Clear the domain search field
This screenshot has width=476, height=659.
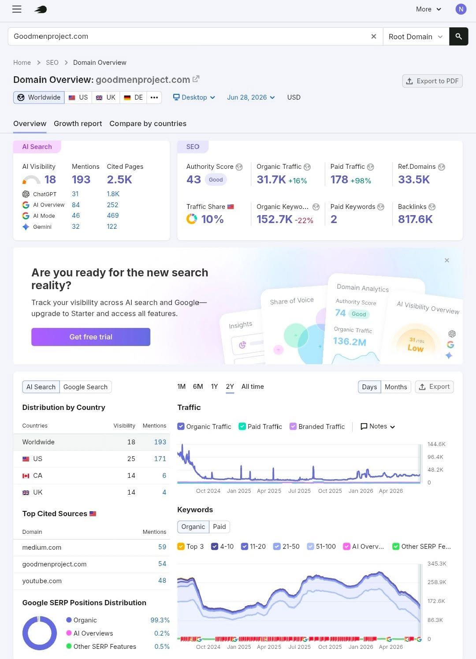pos(374,37)
